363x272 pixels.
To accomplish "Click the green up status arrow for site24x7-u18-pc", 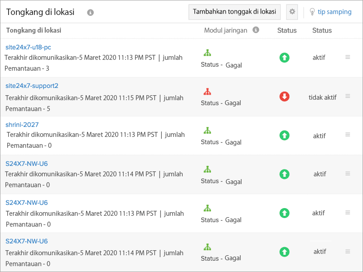I will click(284, 58).
